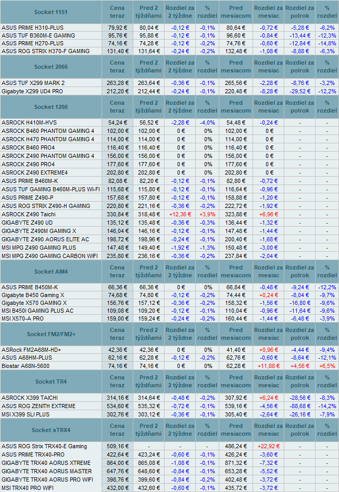Screen dimensions: 339x492
Task: Click ASUS PRIME TRX40-PRO row name
Action: pos(33,454)
